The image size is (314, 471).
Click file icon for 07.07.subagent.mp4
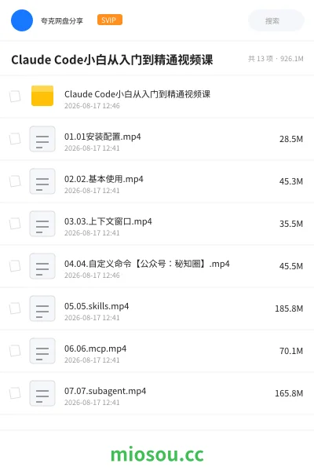coord(42,393)
